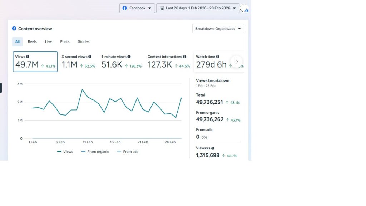This screenshot has height=206, width=366.
Task: Click the next arrow to scroll metrics
Action: click(237, 62)
